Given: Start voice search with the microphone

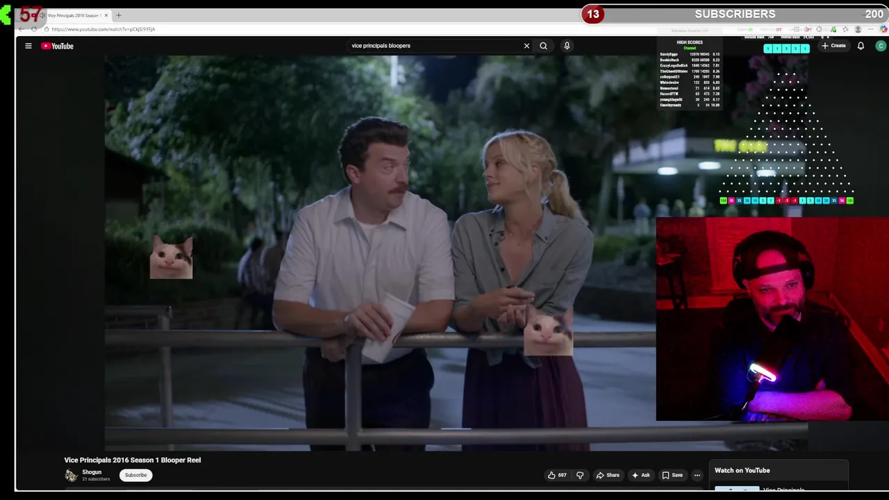Looking at the screenshot, I should pos(567,46).
